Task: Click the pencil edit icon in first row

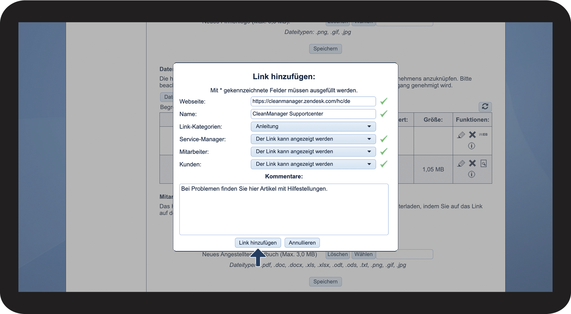Action: click(x=461, y=135)
